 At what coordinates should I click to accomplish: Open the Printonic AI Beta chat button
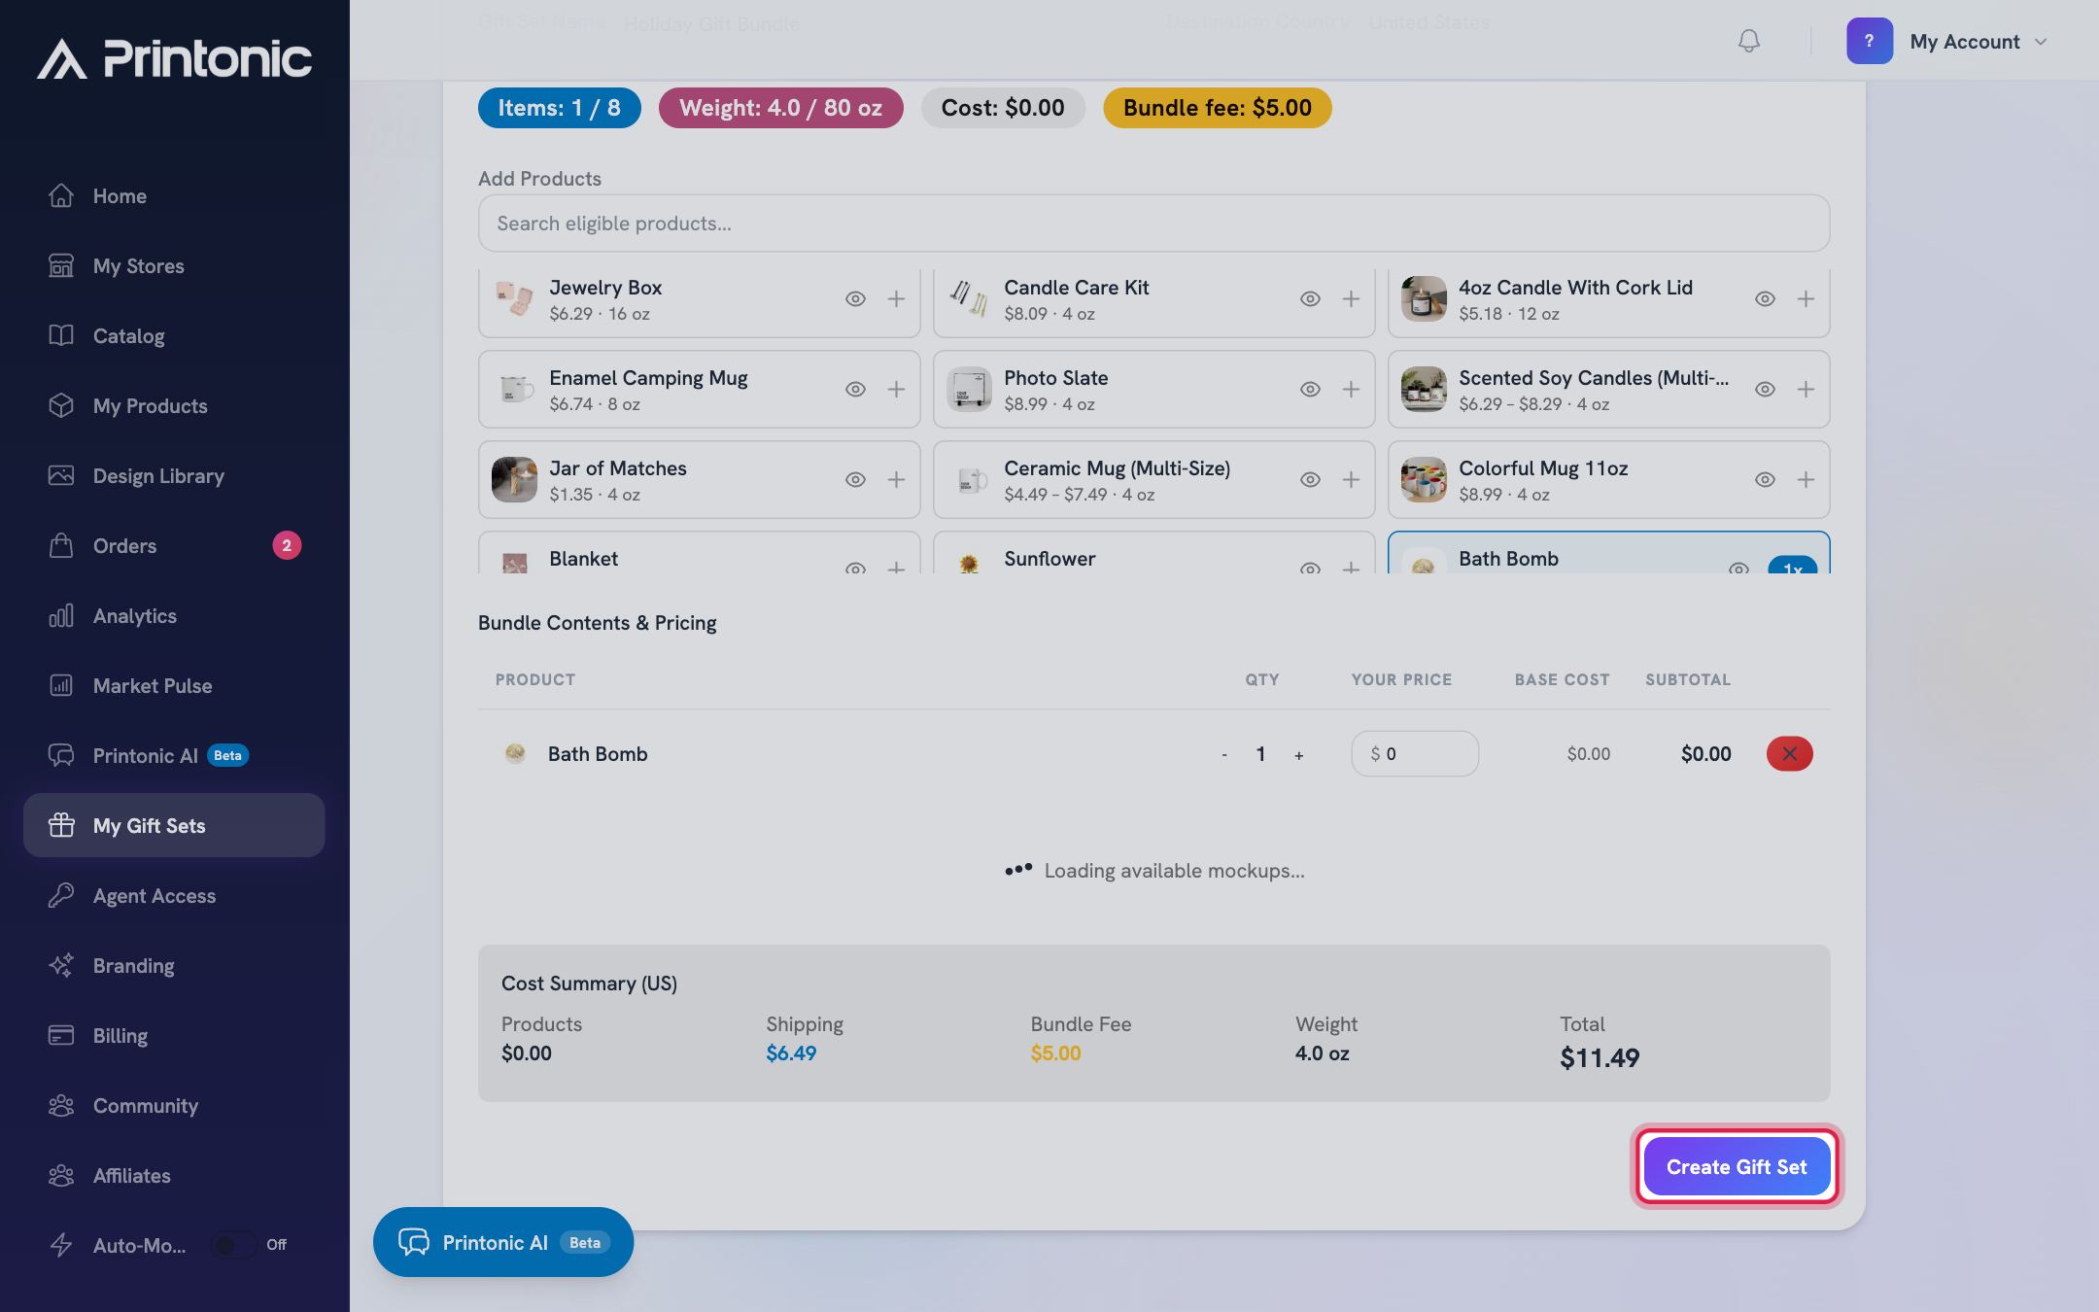click(x=503, y=1242)
